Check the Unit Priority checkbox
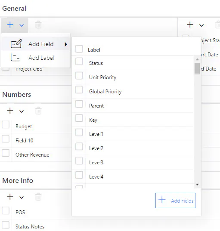Screen dimensions: 220x231 79,76
